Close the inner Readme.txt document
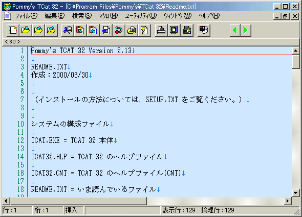The height and width of the screenshot is (217, 302). point(295,16)
